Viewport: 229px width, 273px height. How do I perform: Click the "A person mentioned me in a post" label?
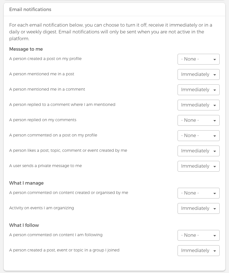tap(42, 74)
